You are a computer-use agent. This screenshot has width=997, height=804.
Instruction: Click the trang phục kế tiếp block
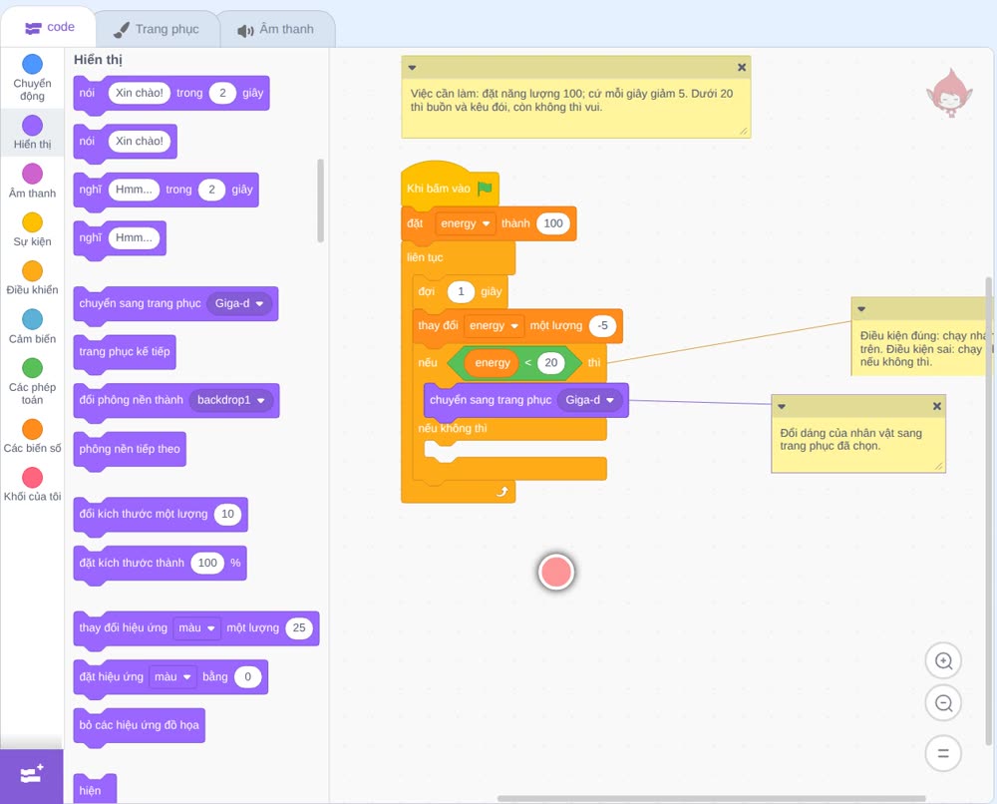[125, 352]
